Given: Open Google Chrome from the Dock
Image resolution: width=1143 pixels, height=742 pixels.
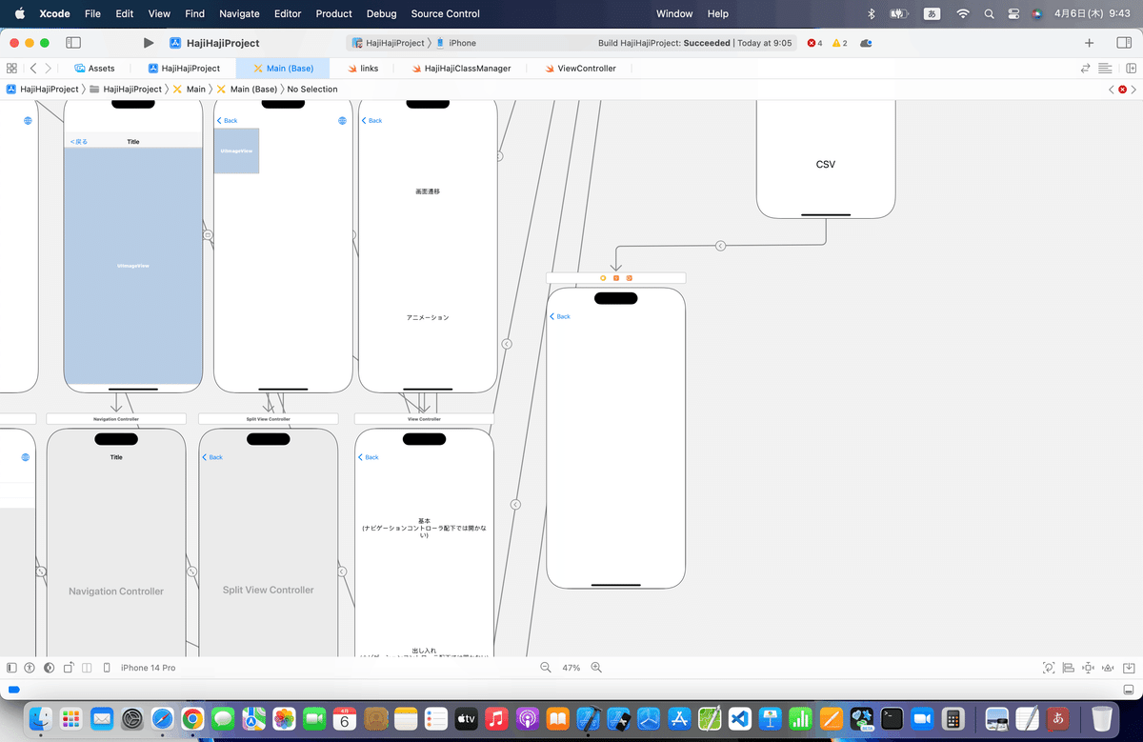Looking at the screenshot, I should 192,718.
